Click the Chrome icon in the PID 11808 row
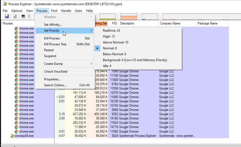Image resolution: width=241 pixels, height=147 pixels. [16, 80]
